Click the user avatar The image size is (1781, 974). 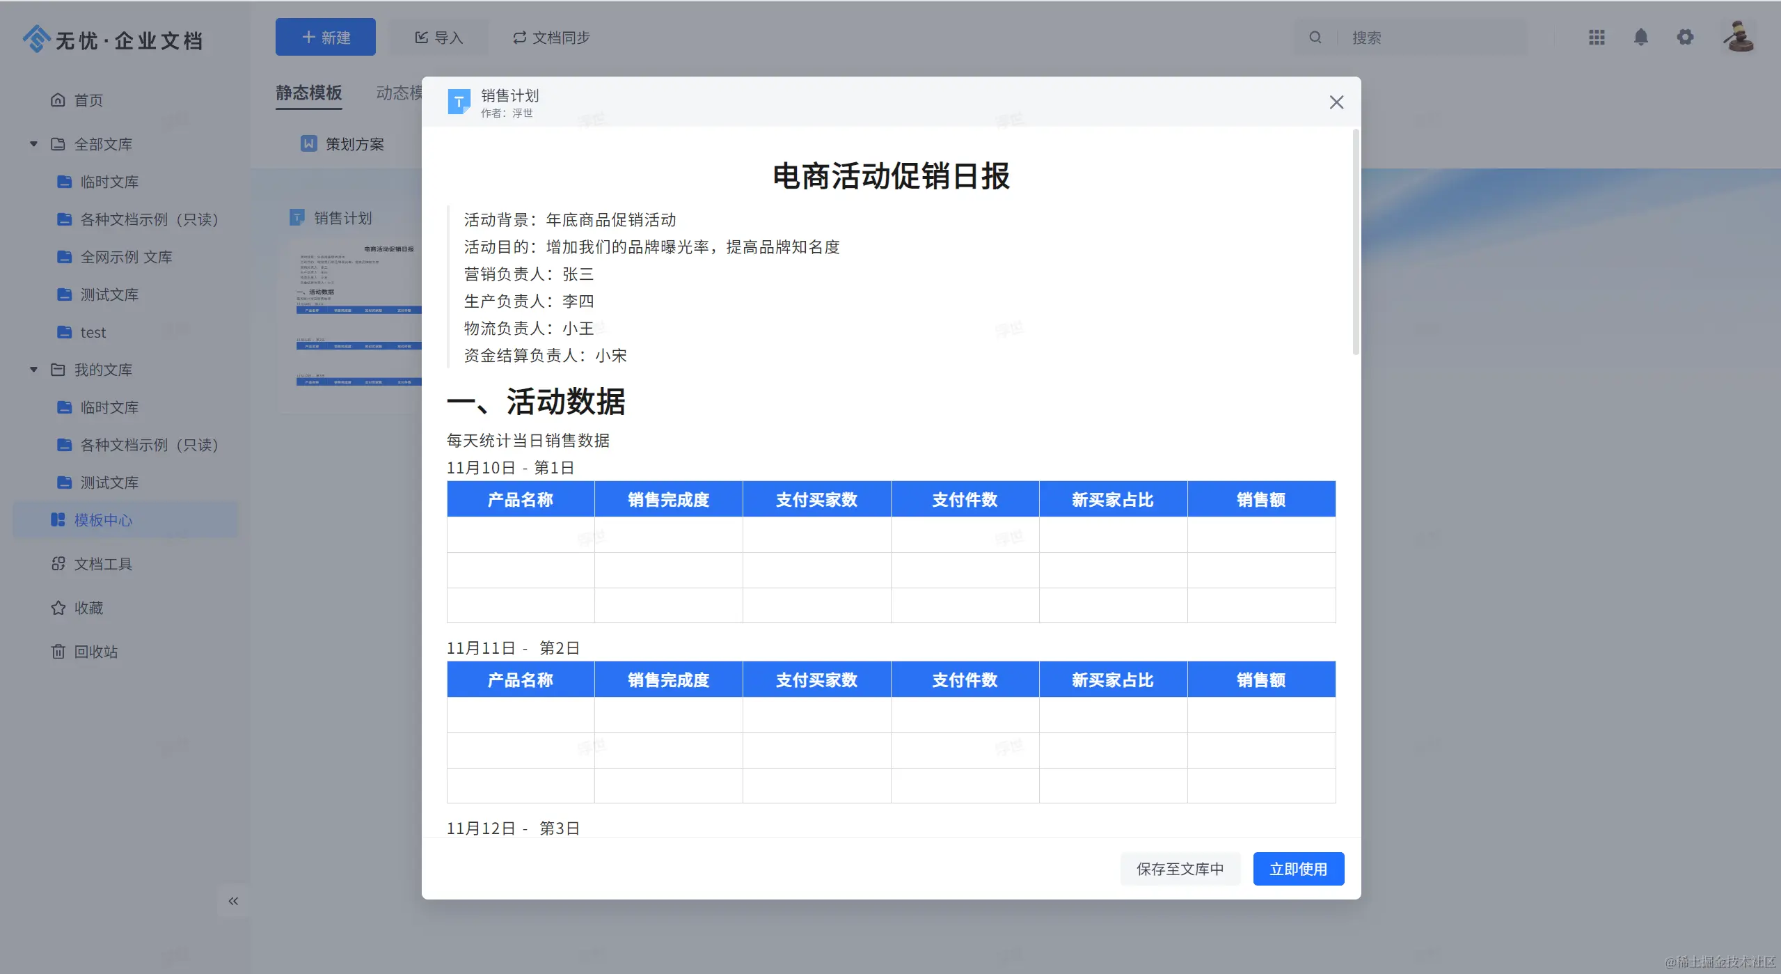point(1738,37)
